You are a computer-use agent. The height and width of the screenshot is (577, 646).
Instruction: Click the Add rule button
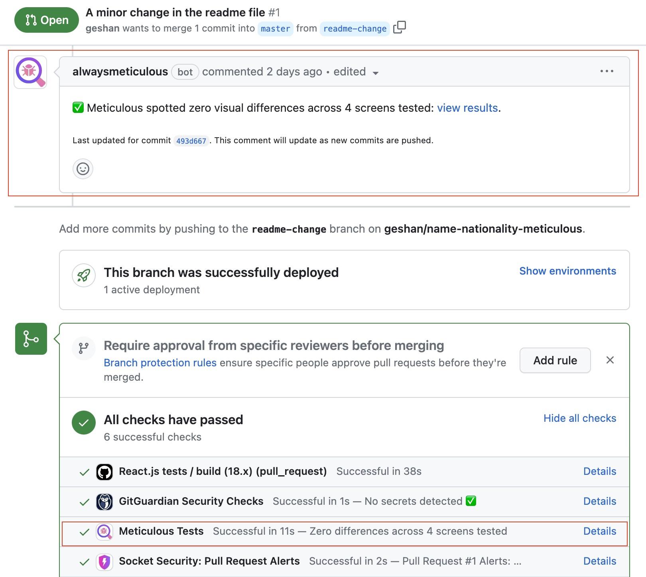click(555, 360)
